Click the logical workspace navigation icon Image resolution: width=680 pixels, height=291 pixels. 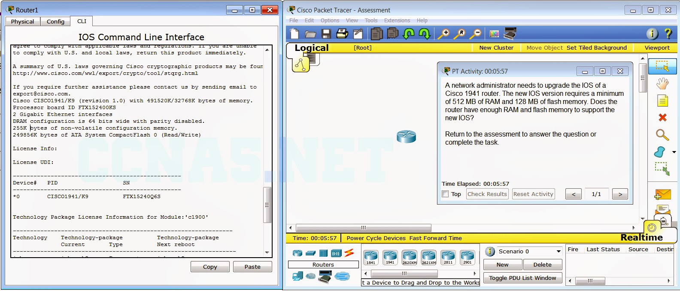(x=301, y=64)
